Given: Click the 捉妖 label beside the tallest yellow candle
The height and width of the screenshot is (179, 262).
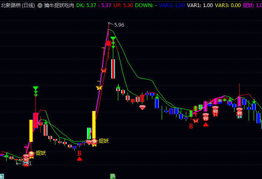Looking at the screenshot, I should [104, 141].
